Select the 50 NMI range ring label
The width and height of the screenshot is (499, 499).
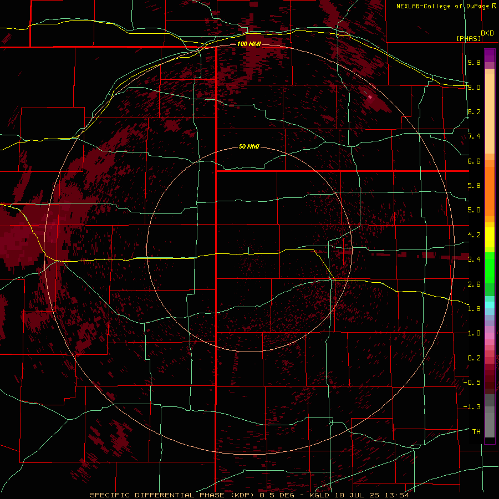[x=249, y=146]
